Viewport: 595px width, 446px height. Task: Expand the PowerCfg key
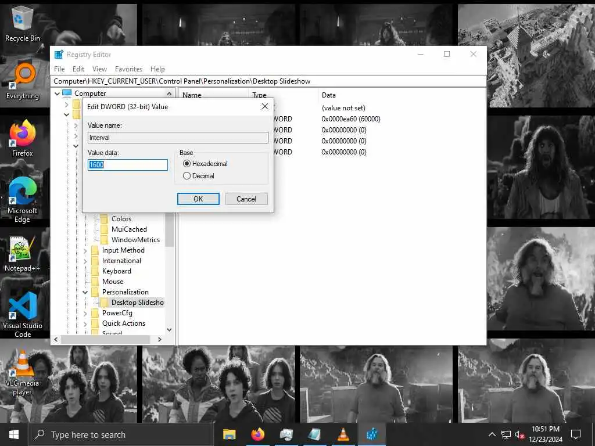click(x=85, y=313)
